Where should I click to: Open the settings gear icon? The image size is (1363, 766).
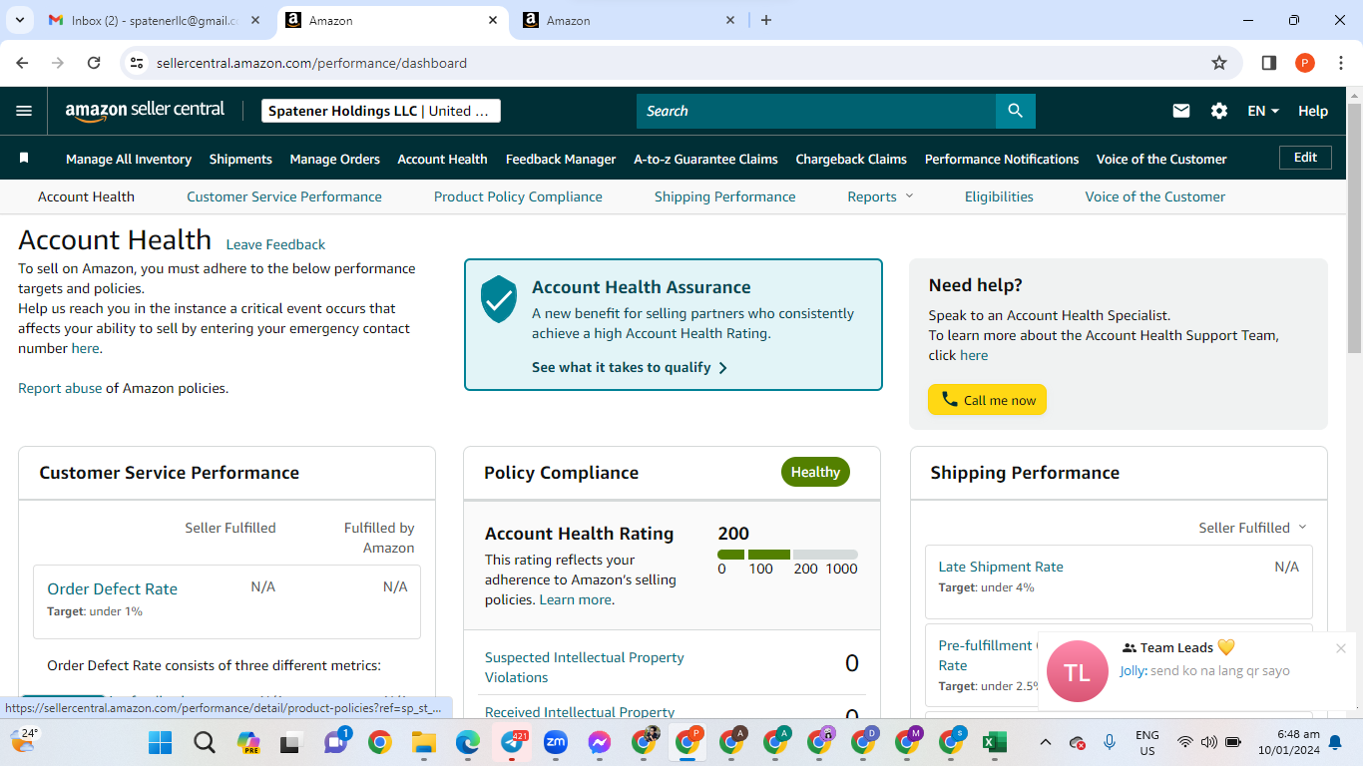1219,111
